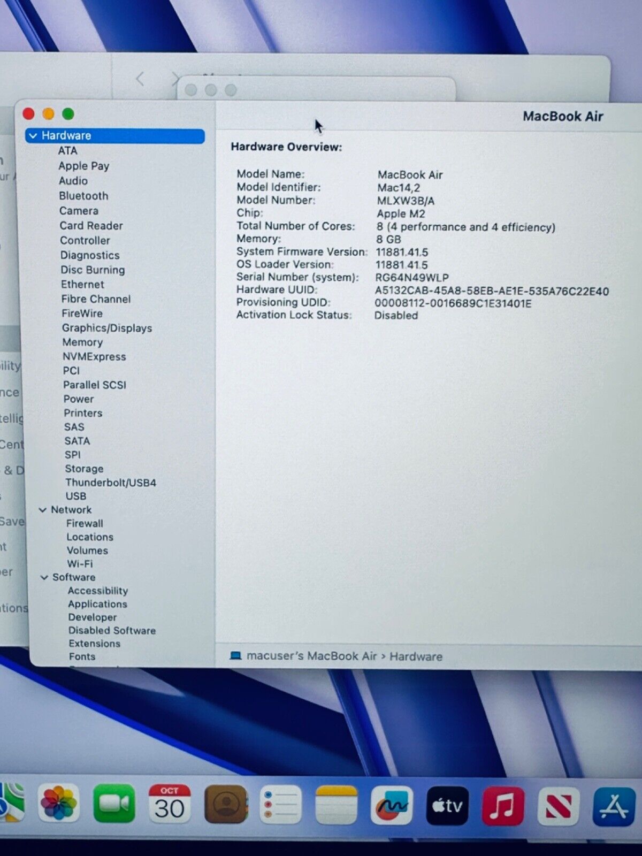Open Accessibility under Software
642x856 pixels.
click(98, 591)
